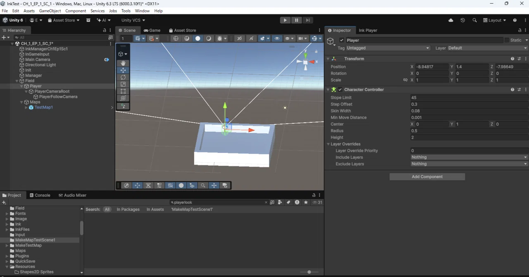Select the Move tool in scene toolbar

[123, 70]
